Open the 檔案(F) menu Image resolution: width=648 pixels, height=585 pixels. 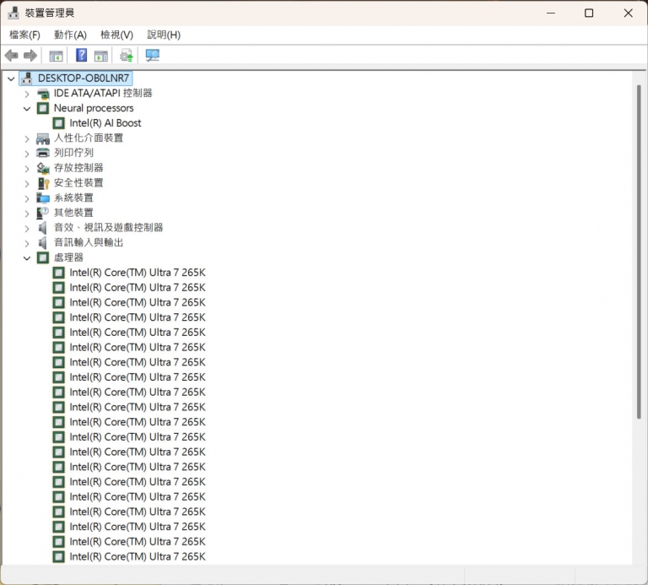point(24,35)
